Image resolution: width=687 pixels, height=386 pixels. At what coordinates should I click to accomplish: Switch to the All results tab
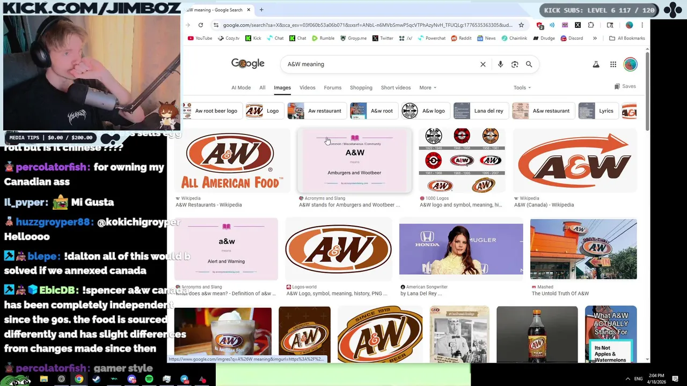coord(262,88)
